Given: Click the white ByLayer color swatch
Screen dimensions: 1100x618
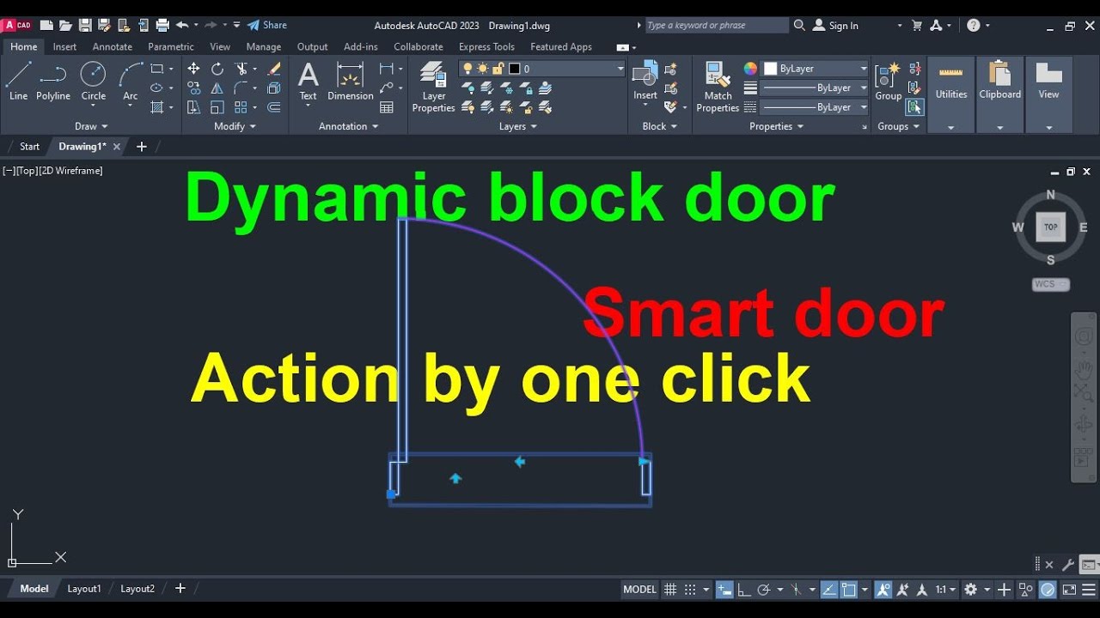Looking at the screenshot, I should (x=771, y=69).
